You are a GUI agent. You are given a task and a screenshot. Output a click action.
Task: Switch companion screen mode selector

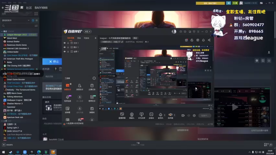click(x=88, y=31)
